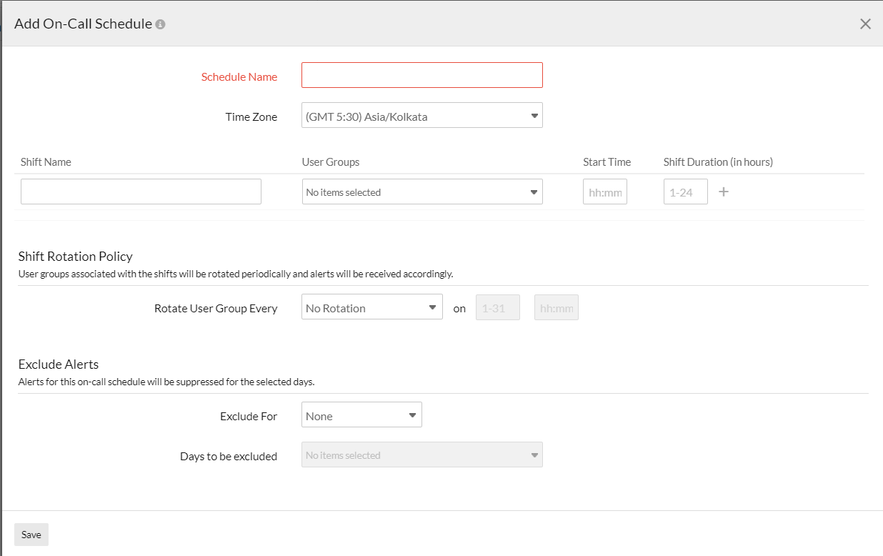
Task: Click the Start Time hh:mm field for the shift
Action: coord(604,192)
